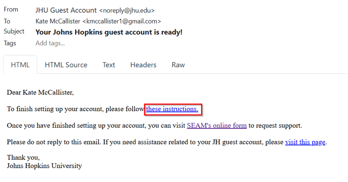This screenshot has width=348, height=182.
Task: Click the "visit this page" link
Action: [x=305, y=142]
